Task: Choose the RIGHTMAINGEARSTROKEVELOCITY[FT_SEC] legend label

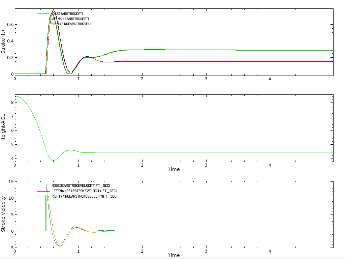Action: click(84, 196)
